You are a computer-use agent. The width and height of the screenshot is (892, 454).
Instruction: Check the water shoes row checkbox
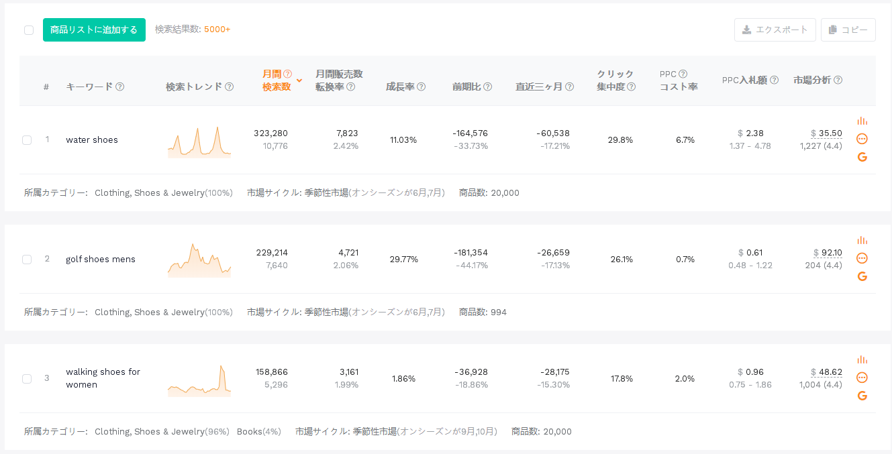(x=27, y=139)
